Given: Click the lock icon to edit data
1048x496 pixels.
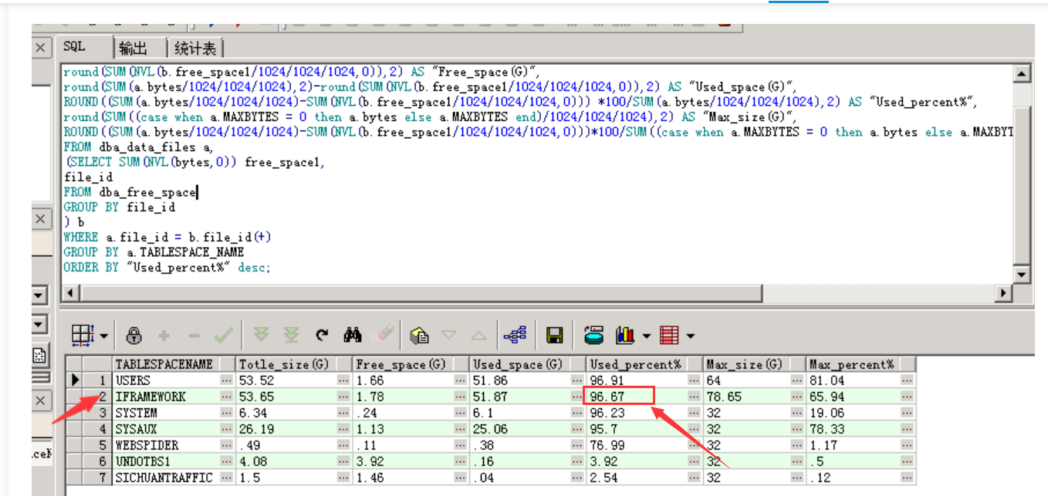Looking at the screenshot, I should point(134,335).
